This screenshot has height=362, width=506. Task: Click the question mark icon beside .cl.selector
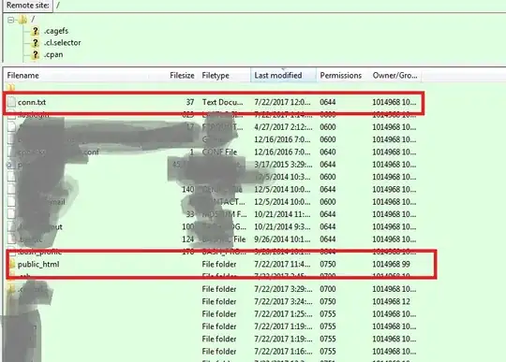click(36, 43)
